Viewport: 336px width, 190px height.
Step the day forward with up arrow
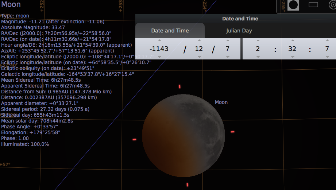[228, 40]
